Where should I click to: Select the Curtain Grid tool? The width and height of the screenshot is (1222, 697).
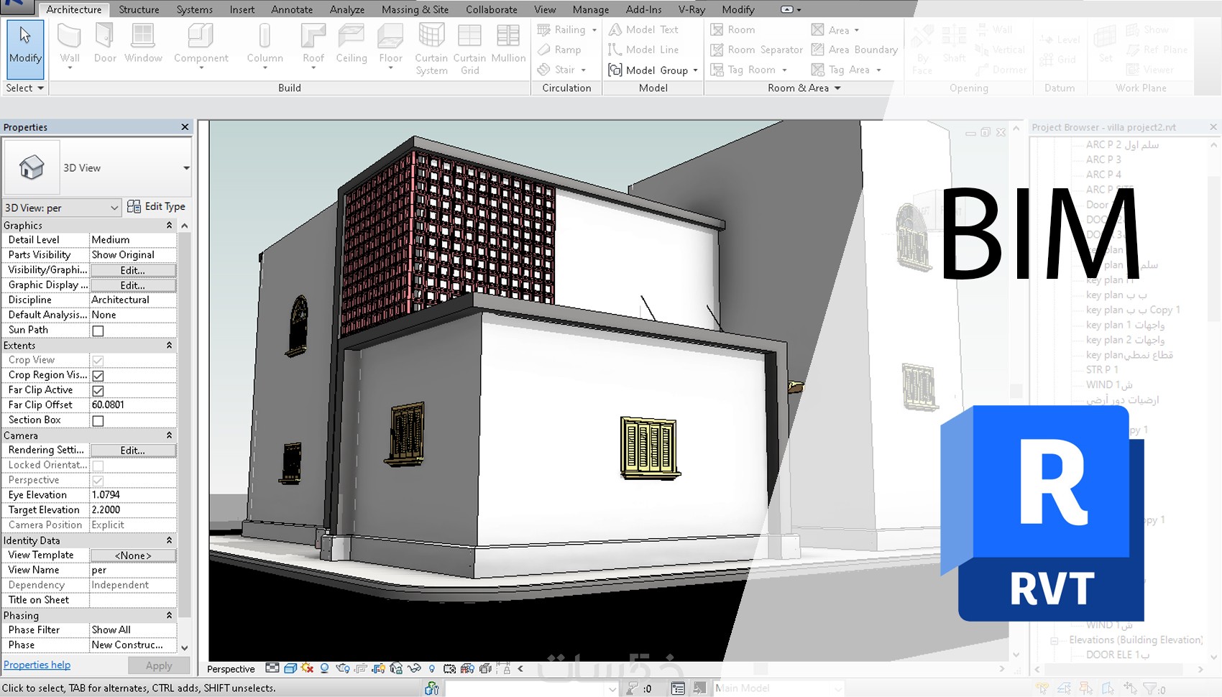pyautogui.click(x=469, y=49)
